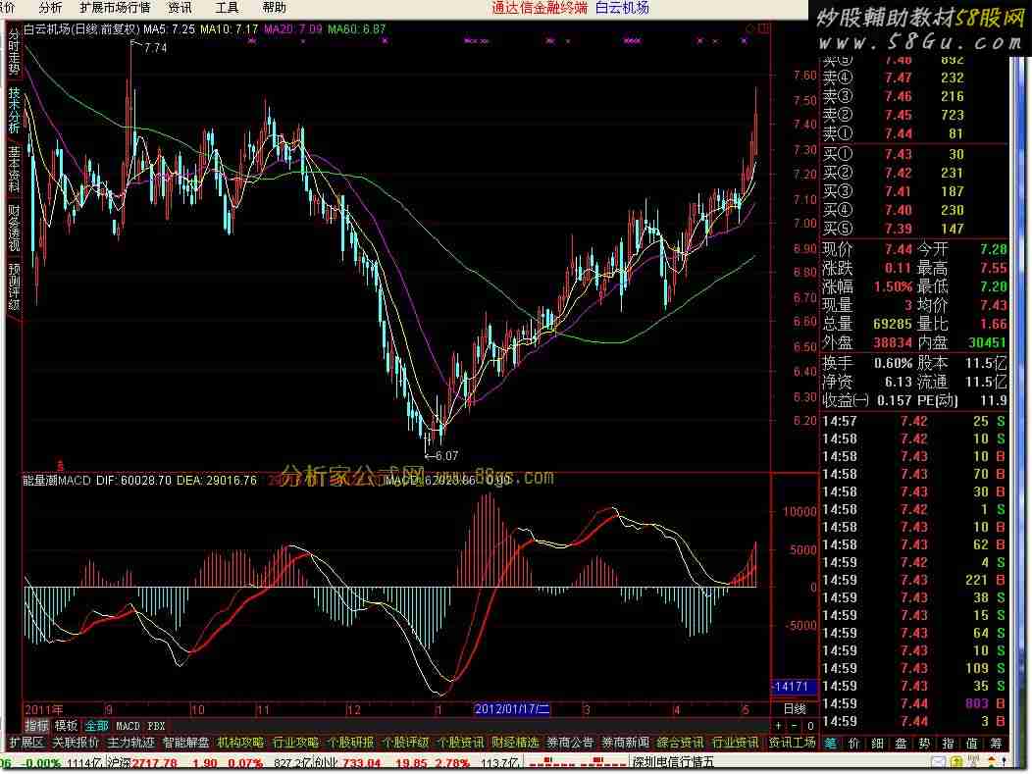The image size is (1032, 774).
Task: Switch to the 指标 indicator mode
Action: point(36,726)
